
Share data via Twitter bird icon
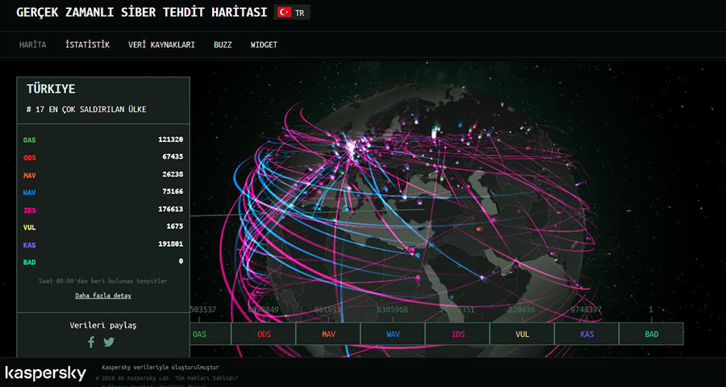[x=109, y=342]
